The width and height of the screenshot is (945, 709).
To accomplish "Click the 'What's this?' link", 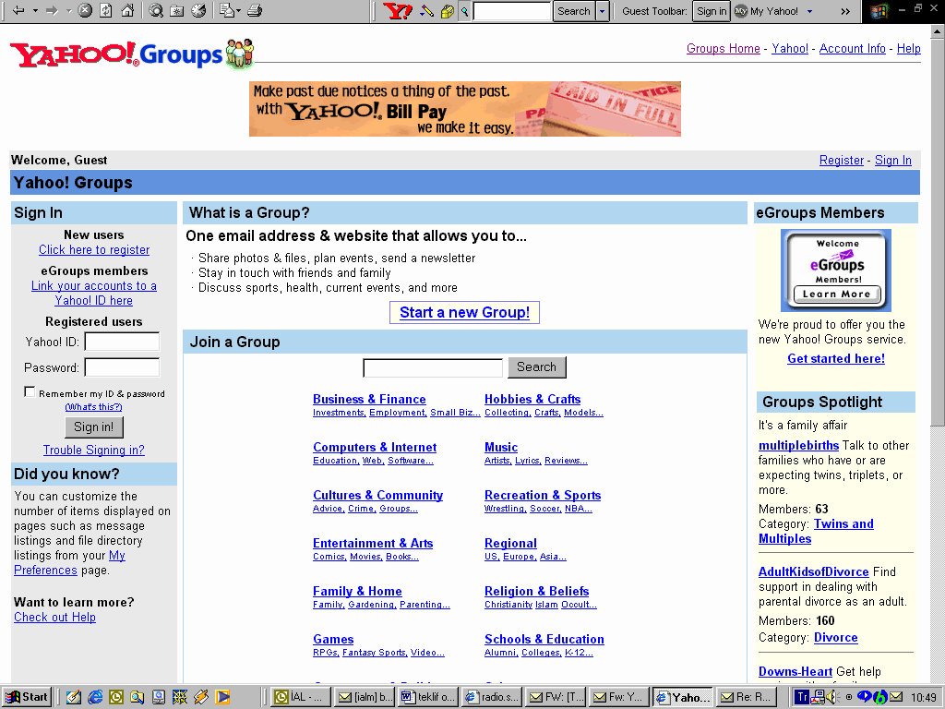I will pos(94,407).
